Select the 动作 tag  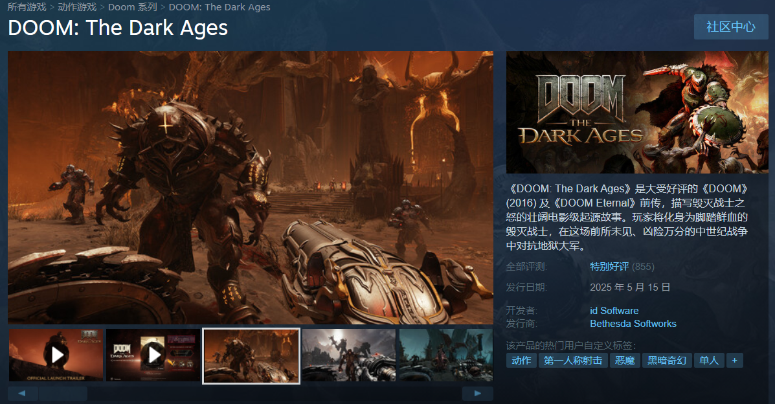click(x=521, y=361)
